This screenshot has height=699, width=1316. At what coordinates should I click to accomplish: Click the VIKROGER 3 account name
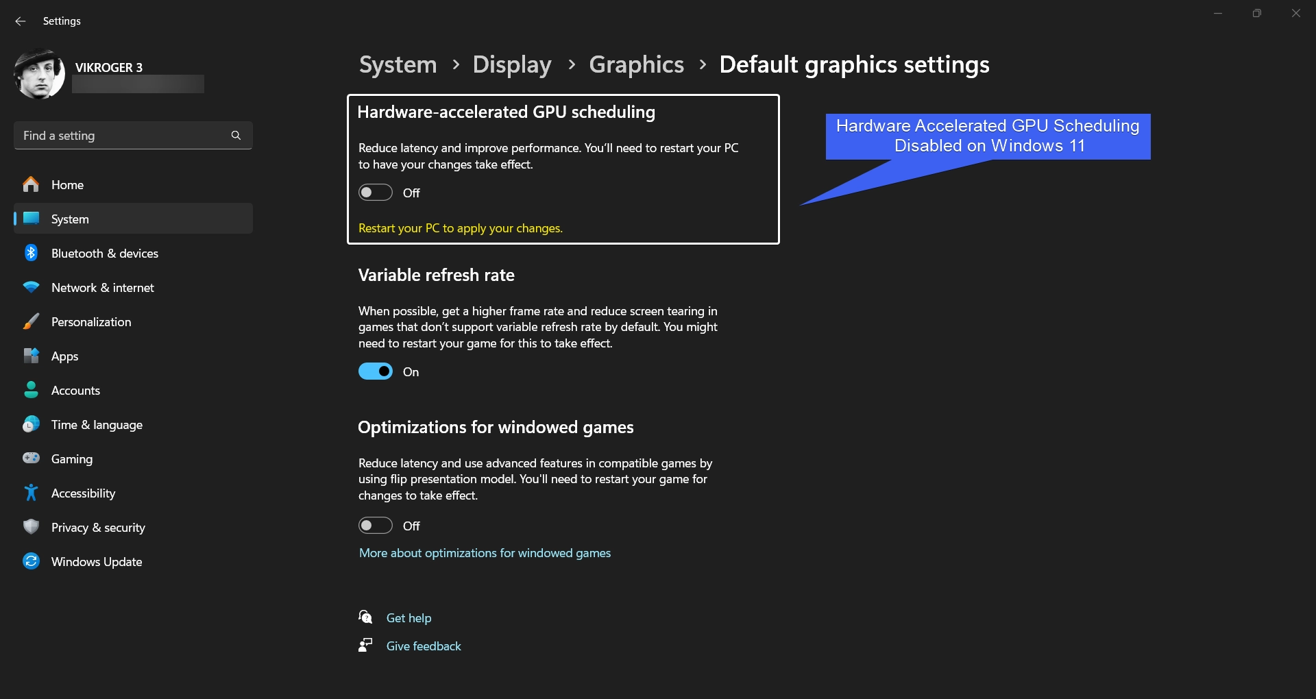pyautogui.click(x=109, y=67)
